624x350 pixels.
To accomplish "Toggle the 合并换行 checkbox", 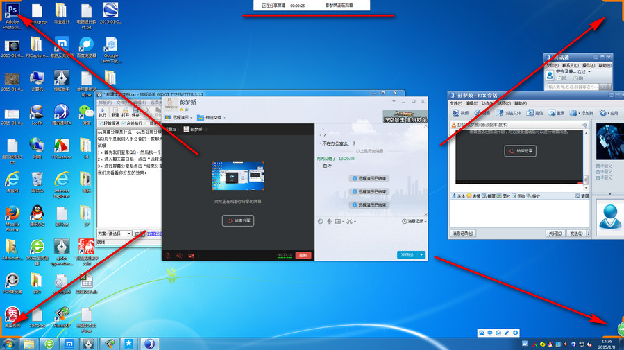I will [x=124, y=123].
